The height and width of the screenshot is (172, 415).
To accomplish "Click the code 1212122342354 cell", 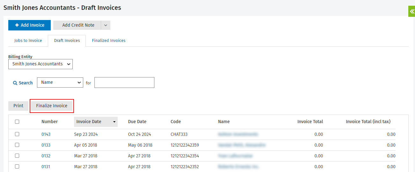I will 185,156.
